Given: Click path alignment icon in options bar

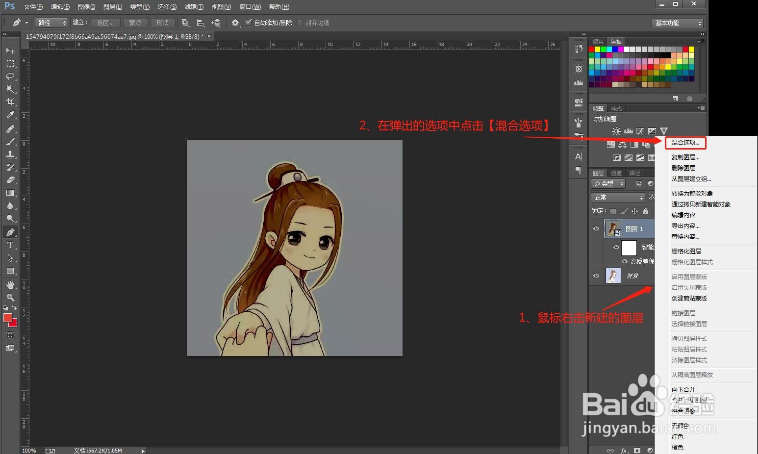Looking at the screenshot, I should click(x=200, y=23).
